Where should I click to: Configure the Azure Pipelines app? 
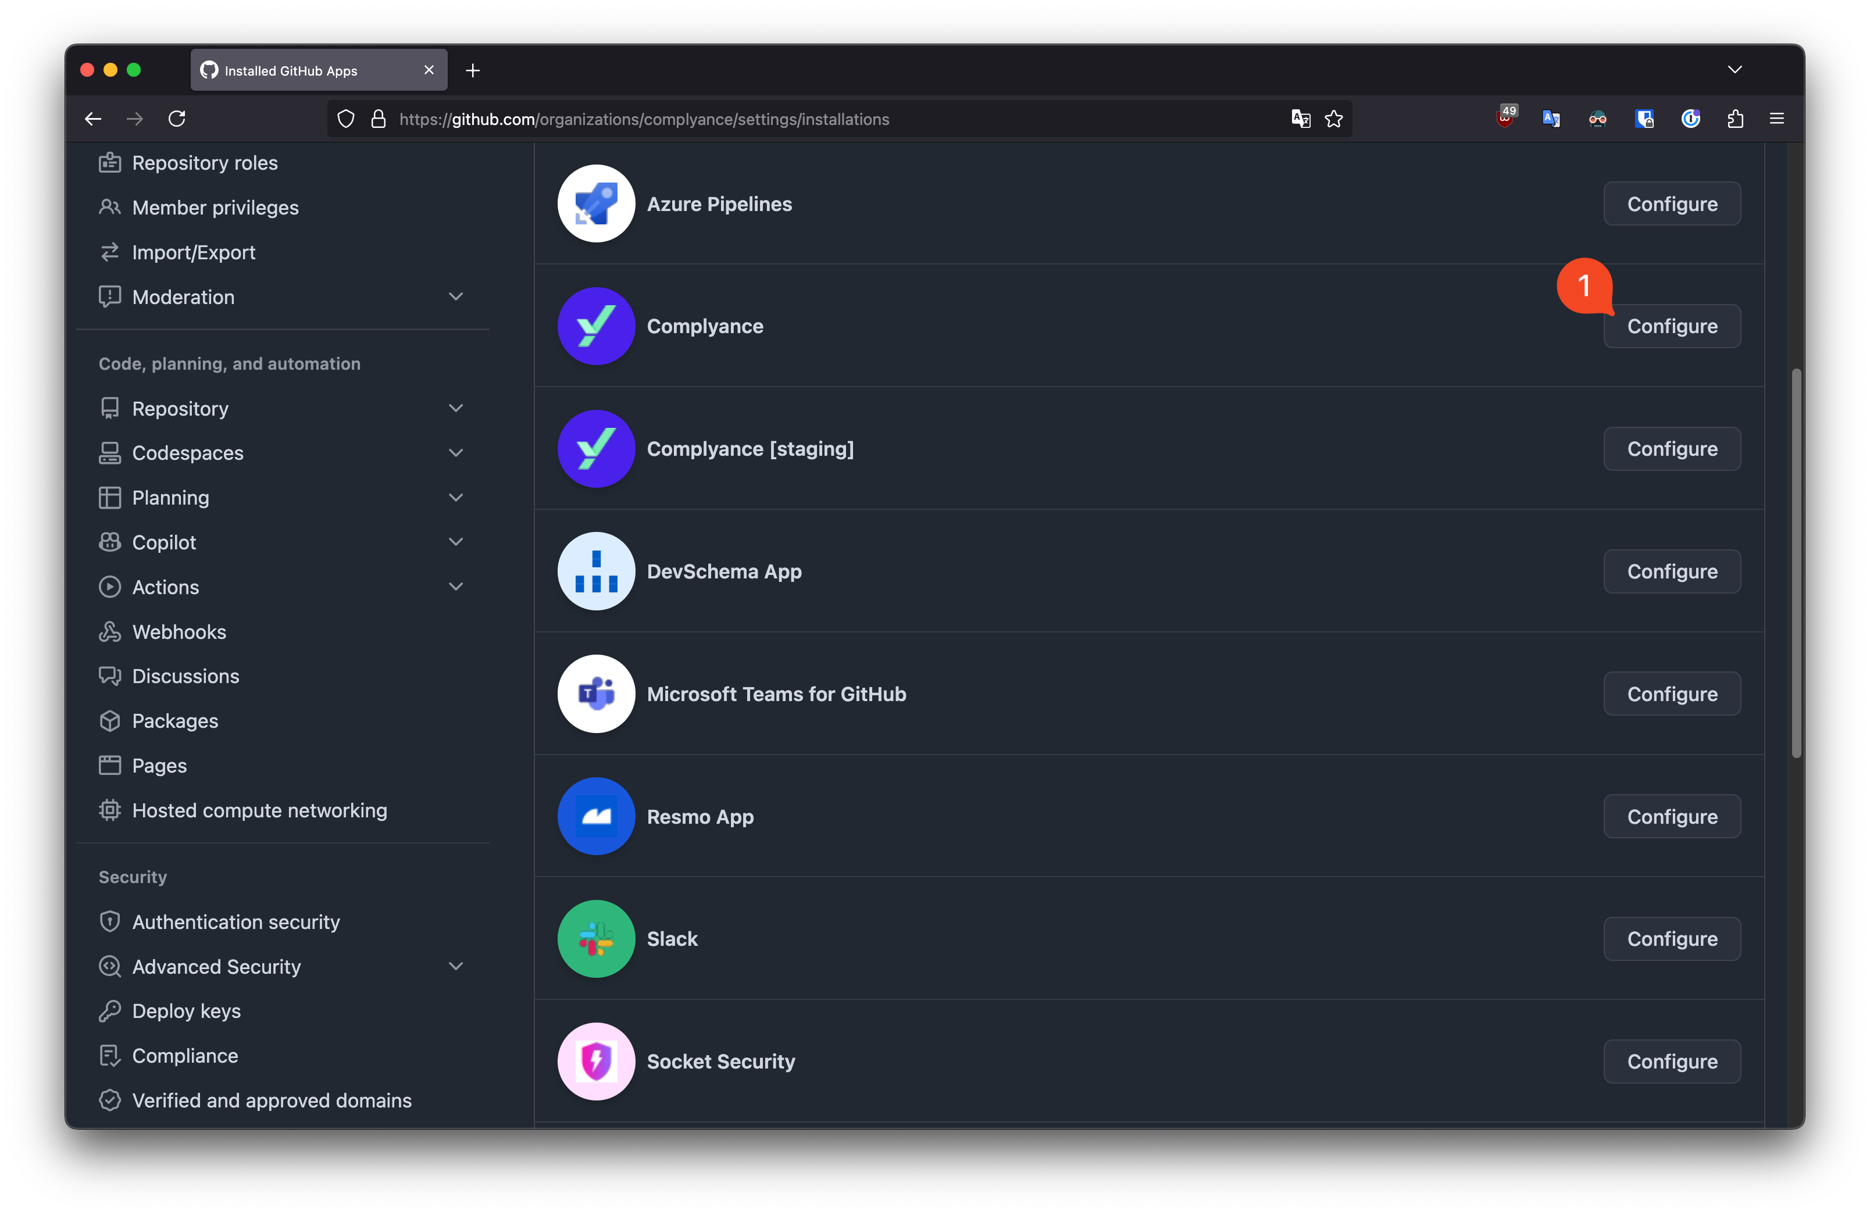1671,203
